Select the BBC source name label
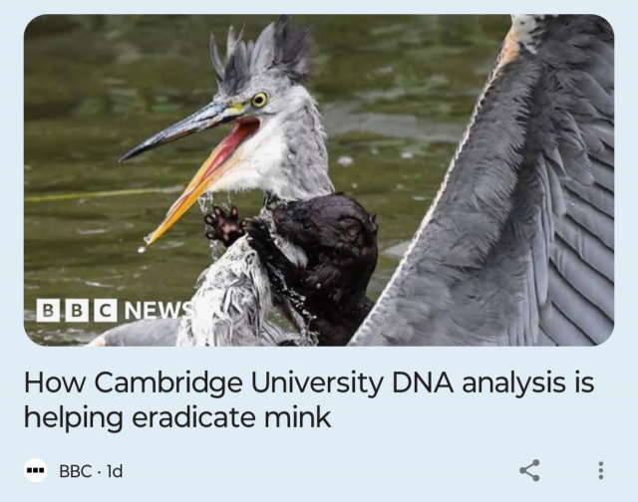Image resolution: width=638 pixels, height=502 pixels. [x=76, y=471]
